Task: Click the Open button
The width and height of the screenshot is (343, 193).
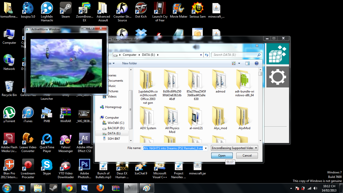Action: click(222, 156)
